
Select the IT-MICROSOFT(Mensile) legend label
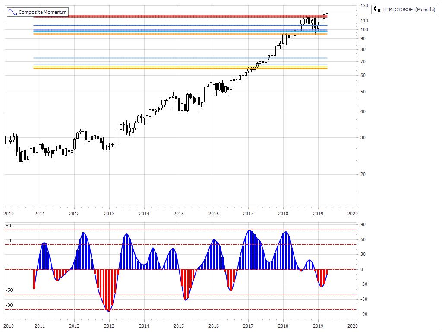pos(409,10)
